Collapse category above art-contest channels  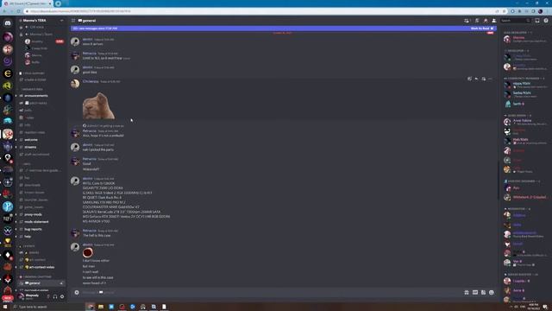[x=28, y=245]
